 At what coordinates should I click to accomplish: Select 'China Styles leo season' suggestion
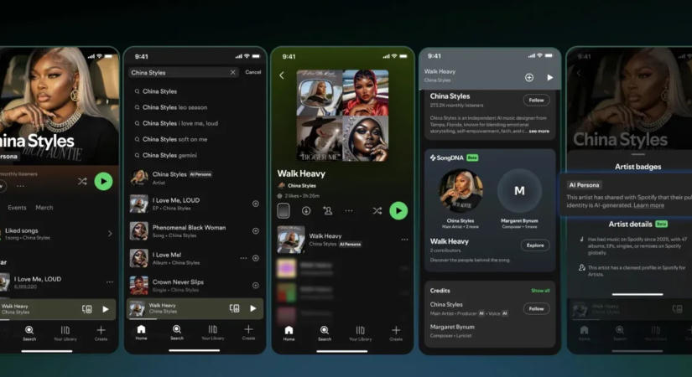pyautogui.click(x=171, y=107)
